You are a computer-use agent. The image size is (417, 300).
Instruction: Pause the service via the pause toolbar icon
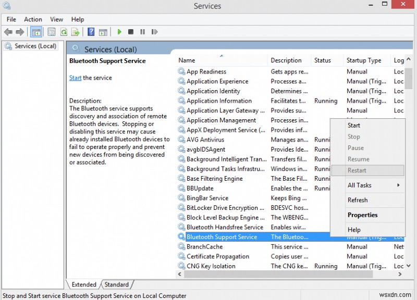point(143,32)
